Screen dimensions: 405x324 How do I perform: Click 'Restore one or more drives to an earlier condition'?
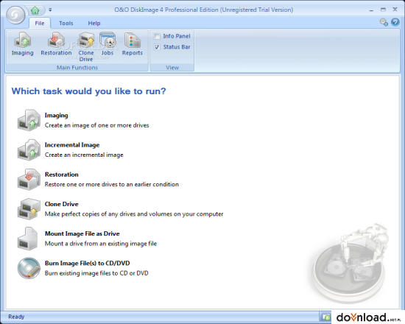[112, 185]
